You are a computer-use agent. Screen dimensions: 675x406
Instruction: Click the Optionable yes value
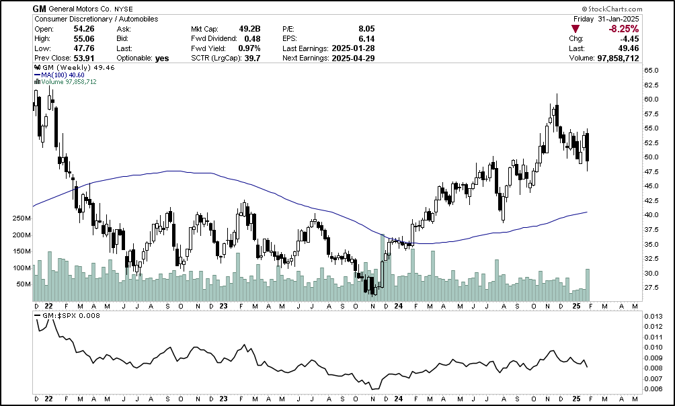coord(162,58)
